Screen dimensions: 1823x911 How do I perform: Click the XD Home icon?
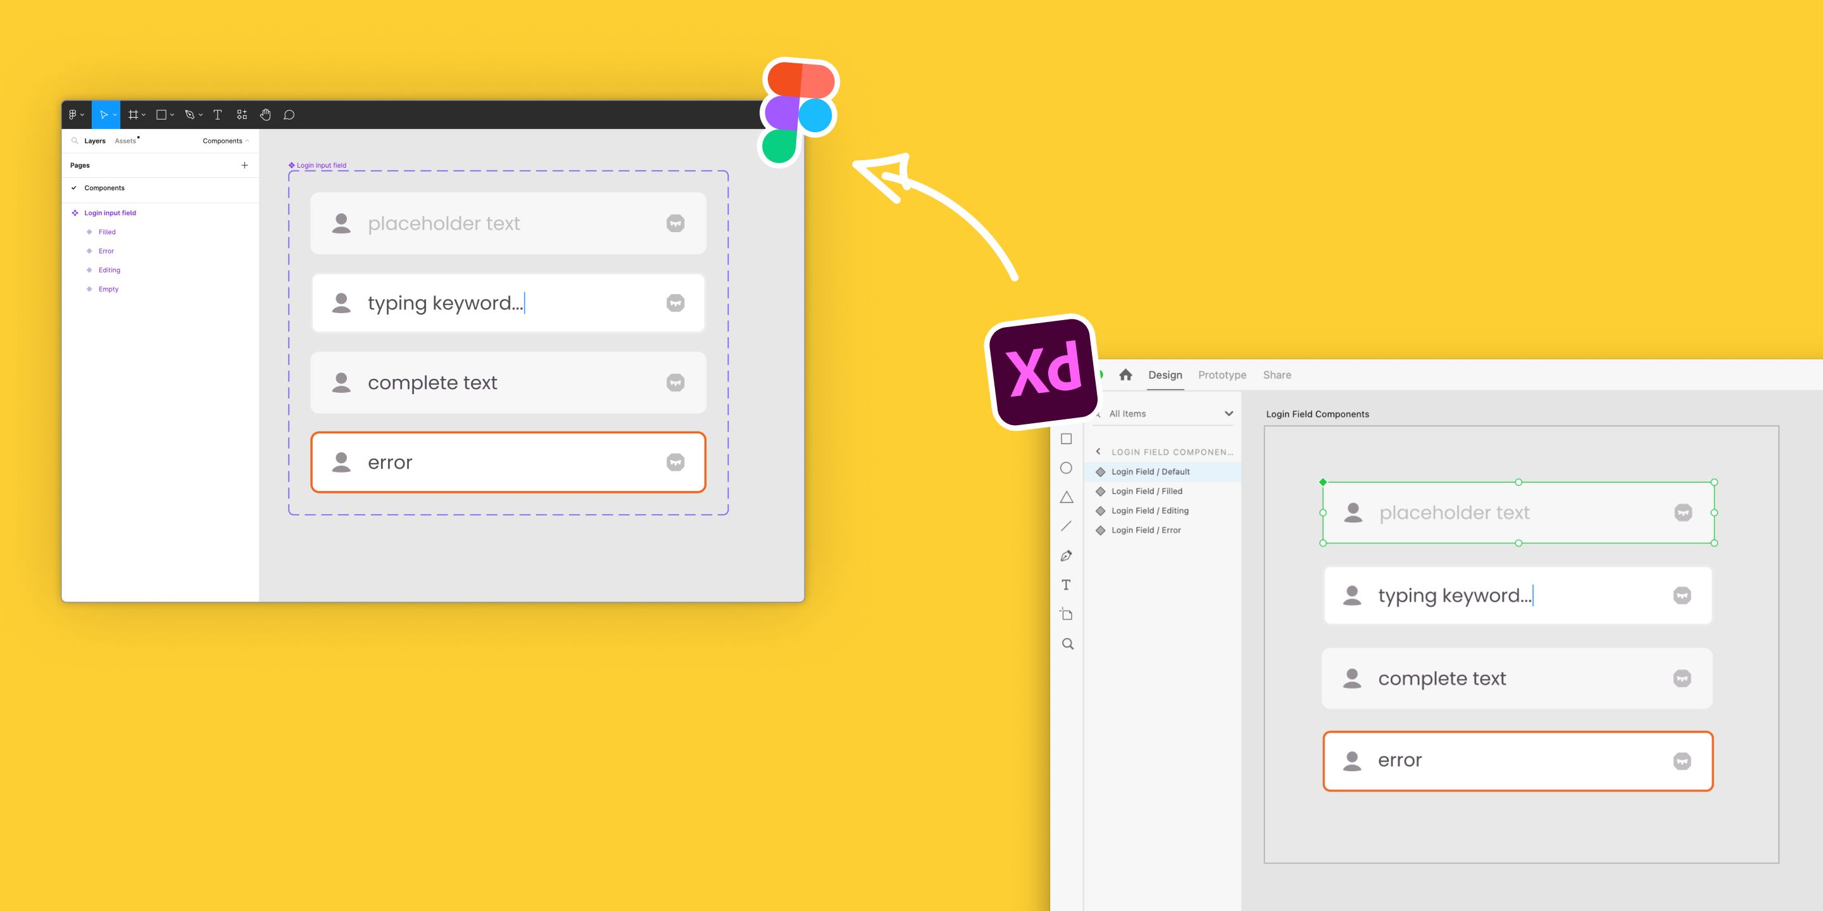click(1125, 375)
